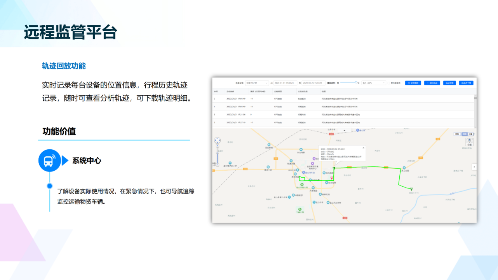This screenshot has height=280, width=498.
Task: Click the 2020/01/01 17:21:06 time cell
Action: coord(236,115)
